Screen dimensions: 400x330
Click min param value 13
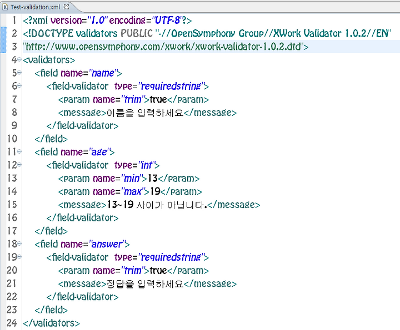[153, 178]
